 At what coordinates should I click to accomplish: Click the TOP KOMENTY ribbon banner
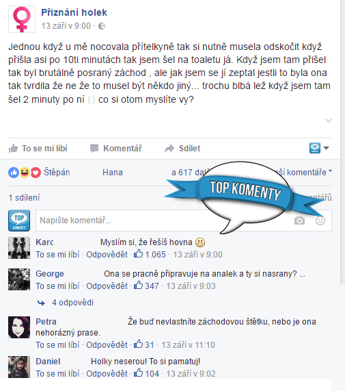click(245, 191)
